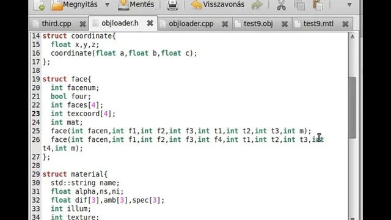This screenshot has height=220, width=391.
Task: Close the objloader.cpp tab
Action: point(225,24)
